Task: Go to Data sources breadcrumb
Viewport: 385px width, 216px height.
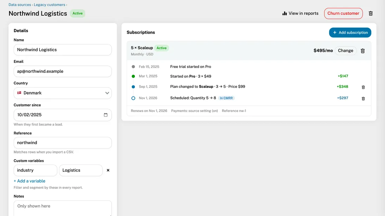Action: [20, 5]
